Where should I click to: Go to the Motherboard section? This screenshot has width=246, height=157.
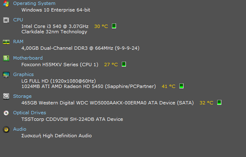click(x=28, y=58)
